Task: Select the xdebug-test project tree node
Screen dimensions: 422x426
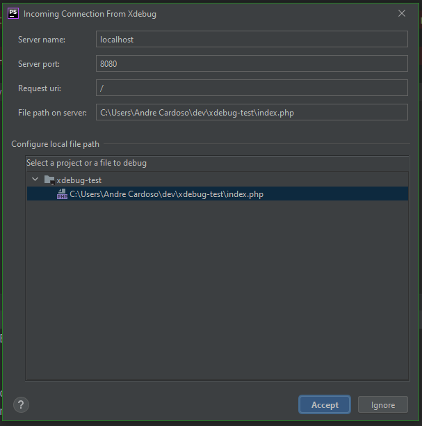Action: point(79,180)
